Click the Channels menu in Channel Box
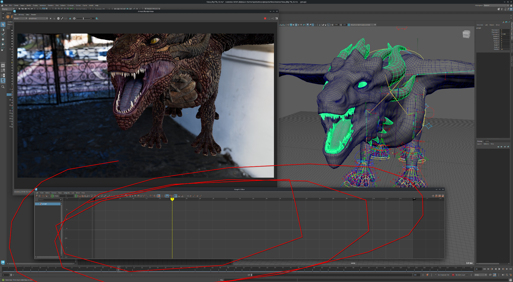Viewport: 513px width, 282px height. point(480,25)
